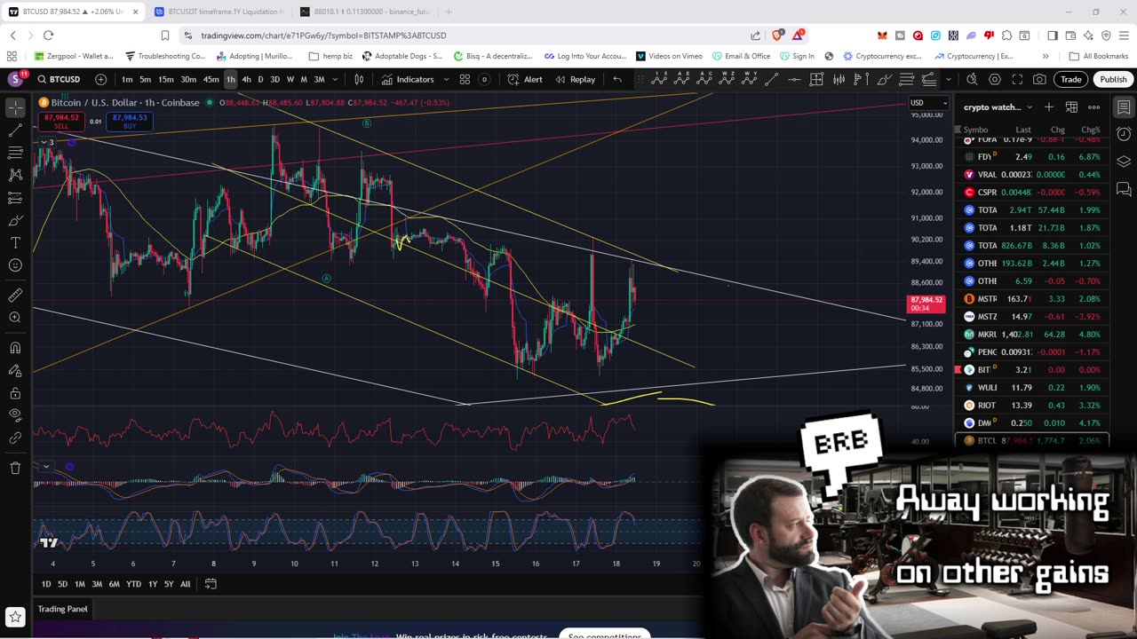Viewport: 1137px width, 639px height.
Task: Set the chart range to 3M
Action: pyautogui.click(x=97, y=584)
